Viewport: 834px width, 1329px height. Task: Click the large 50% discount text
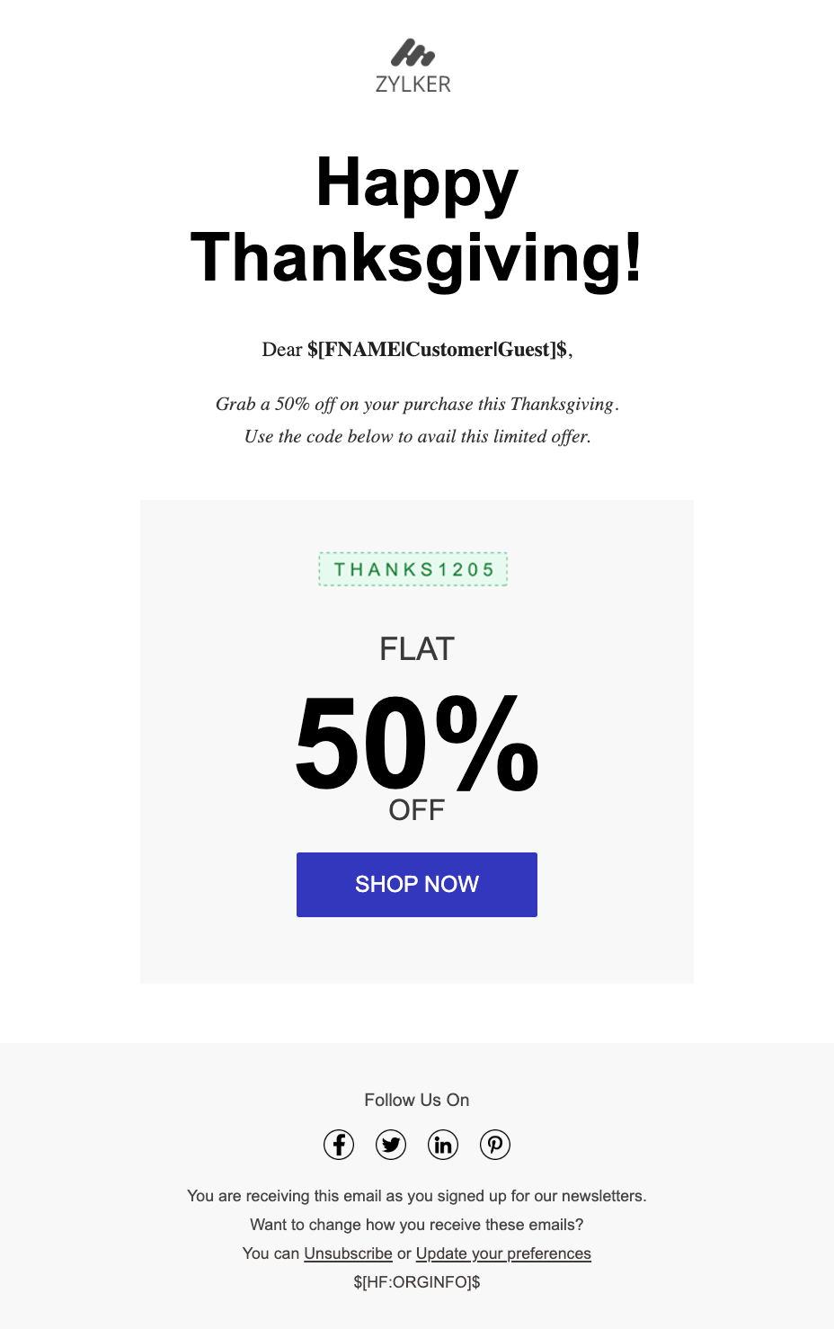(x=417, y=745)
